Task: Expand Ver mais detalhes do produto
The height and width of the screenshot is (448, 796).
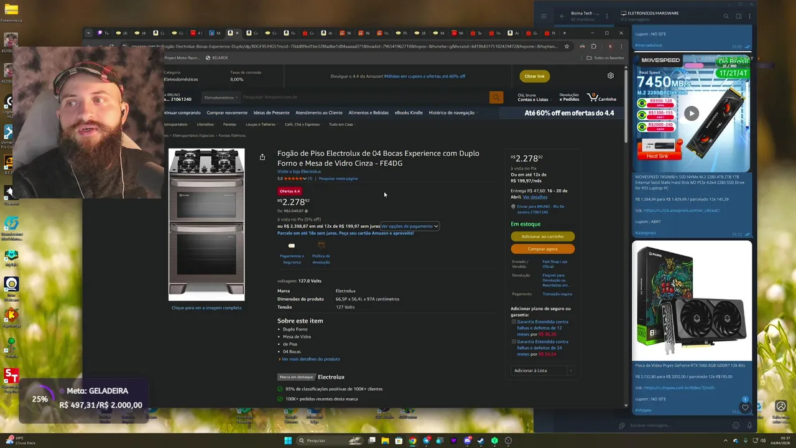Action: [x=310, y=359]
